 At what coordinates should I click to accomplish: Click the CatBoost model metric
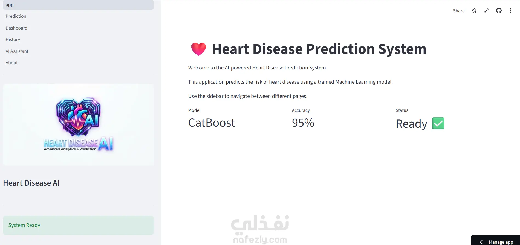(212, 123)
